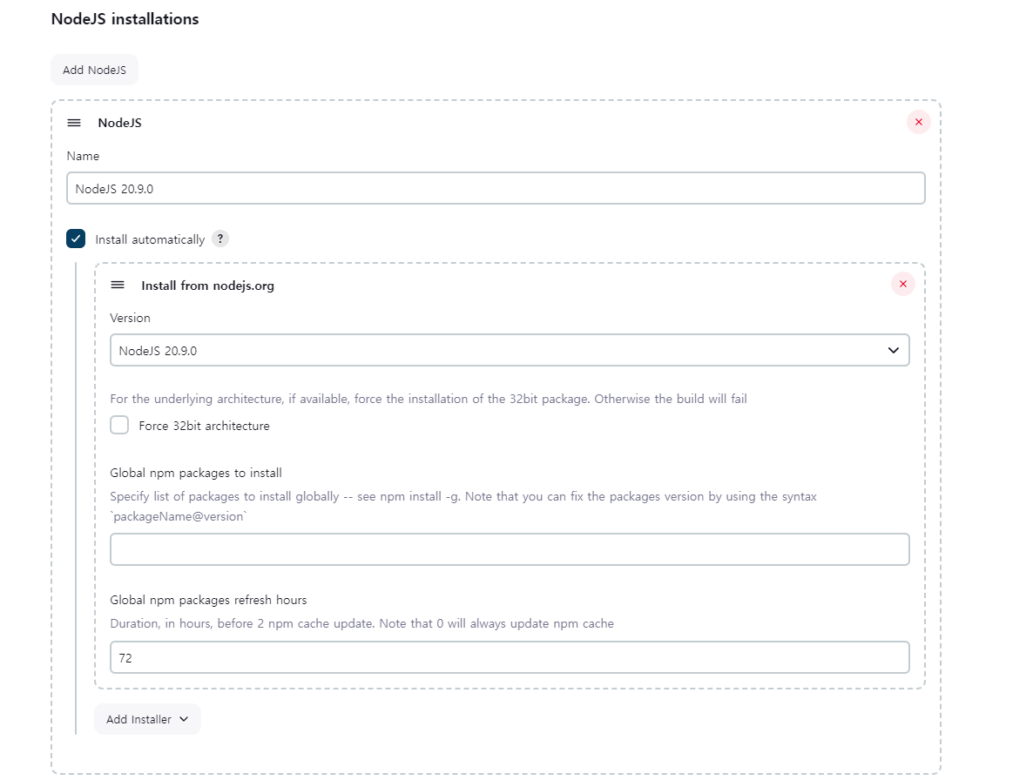Click the Version label
1033x780 pixels.
[130, 318]
